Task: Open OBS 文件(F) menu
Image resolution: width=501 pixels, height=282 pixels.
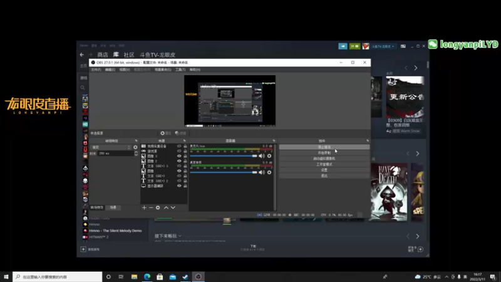Action: (96, 70)
